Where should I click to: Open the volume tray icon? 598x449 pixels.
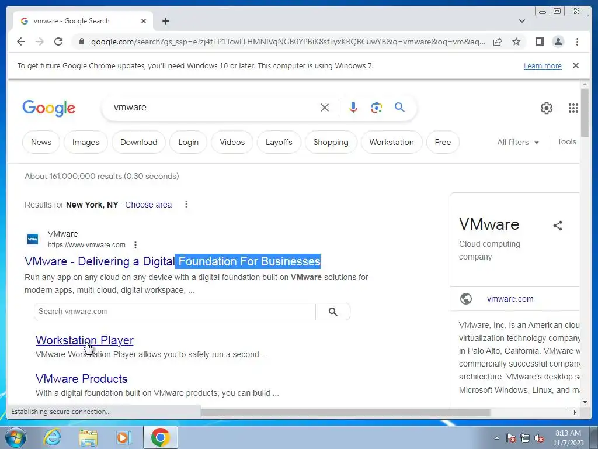[x=539, y=438]
